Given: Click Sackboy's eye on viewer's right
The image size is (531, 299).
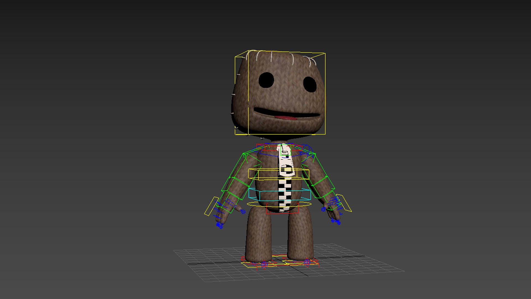Looking at the screenshot, I should (x=310, y=84).
